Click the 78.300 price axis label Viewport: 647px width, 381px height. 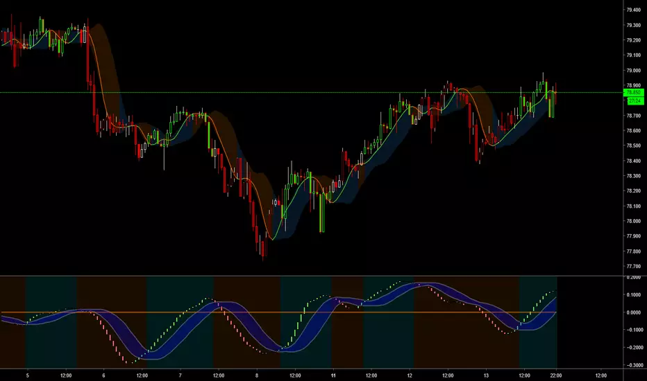point(633,176)
